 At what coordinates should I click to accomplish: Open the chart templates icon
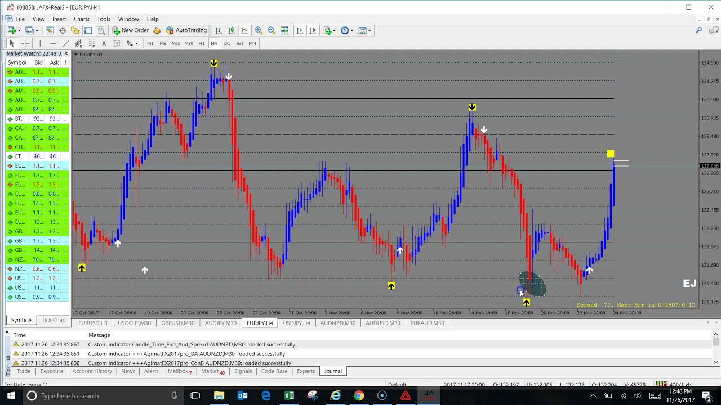(x=362, y=30)
